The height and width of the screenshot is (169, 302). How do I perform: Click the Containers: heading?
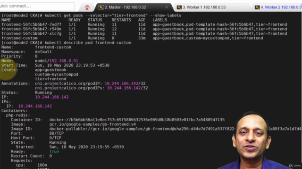click(15, 111)
